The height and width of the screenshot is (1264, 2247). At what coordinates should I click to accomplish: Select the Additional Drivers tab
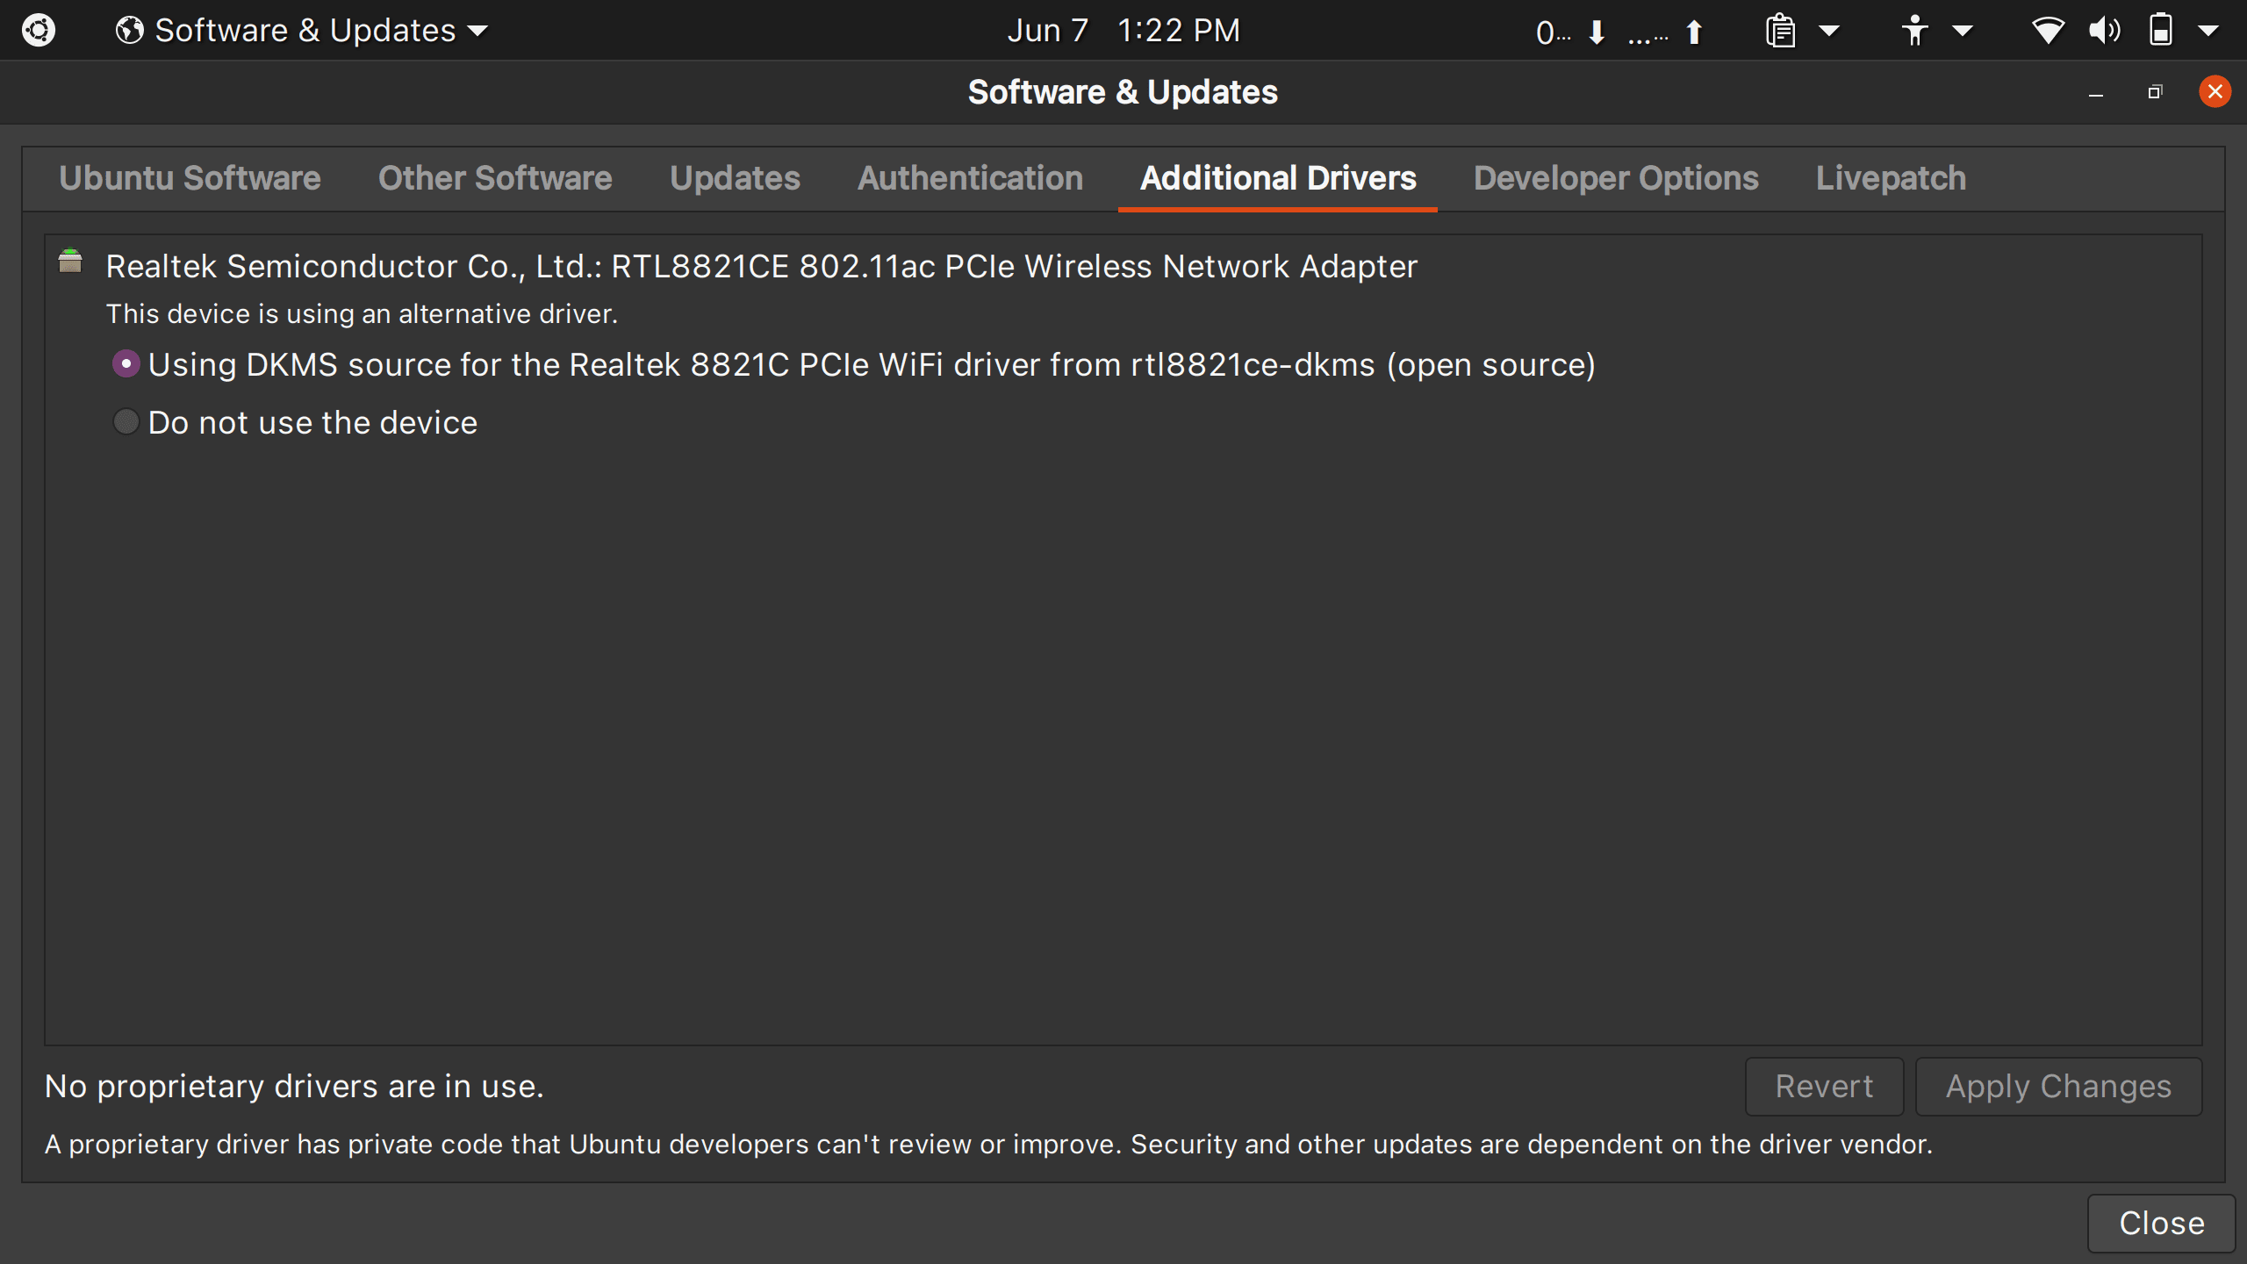pyautogui.click(x=1278, y=178)
